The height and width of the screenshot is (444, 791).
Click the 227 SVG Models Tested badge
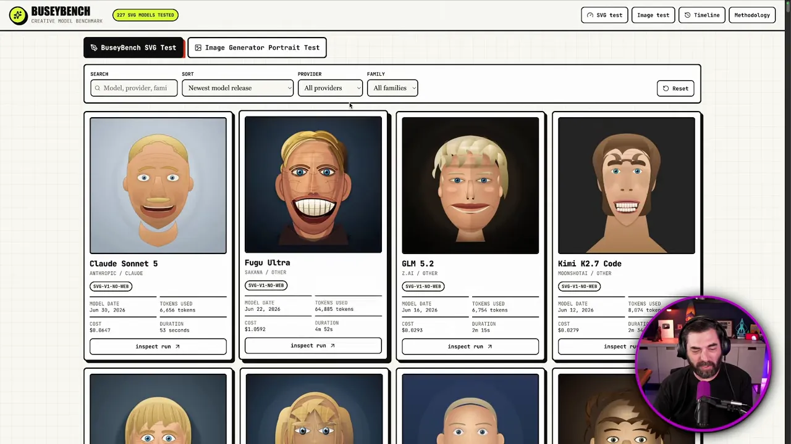pyautogui.click(x=146, y=15)
